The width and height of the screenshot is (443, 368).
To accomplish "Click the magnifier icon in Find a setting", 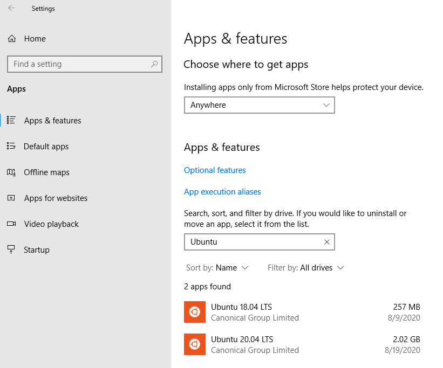I will coord(154,64).
